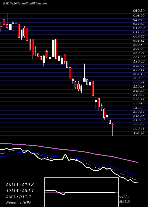The width and height of the screenshot is (148, 207).
Task: Click the Price : 509 readout
Action: 18,203
